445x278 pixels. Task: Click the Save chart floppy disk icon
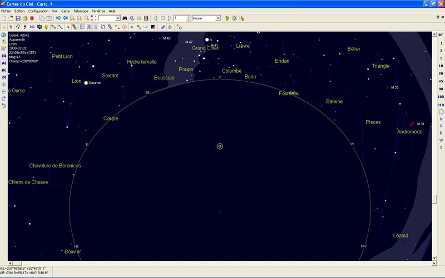pyautogui.click(x=18, y=18)
